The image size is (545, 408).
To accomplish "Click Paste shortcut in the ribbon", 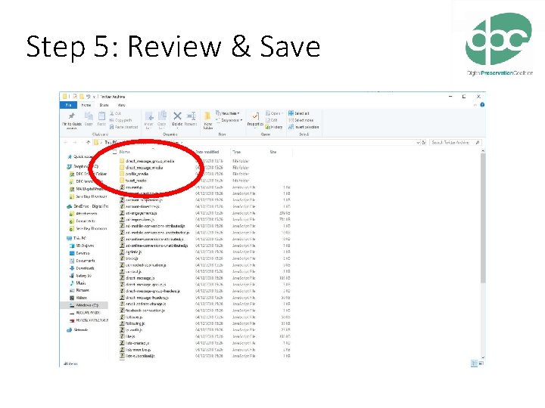I will 123,127.
